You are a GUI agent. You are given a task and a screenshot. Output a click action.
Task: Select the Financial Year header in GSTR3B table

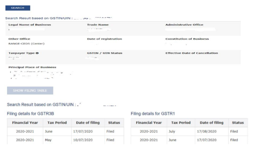coord(25,123)
